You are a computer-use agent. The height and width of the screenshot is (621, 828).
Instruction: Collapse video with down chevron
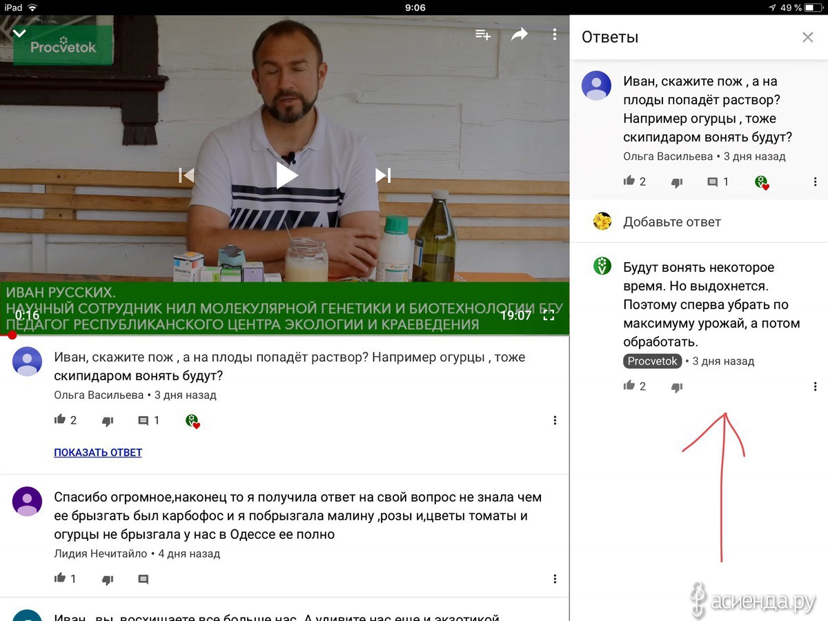click(19, 32)
